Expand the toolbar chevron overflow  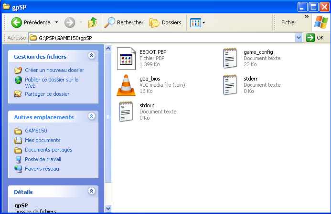click(x=307, y=16)
